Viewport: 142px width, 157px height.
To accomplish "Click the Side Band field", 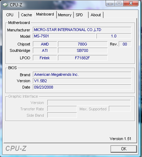I will pyautogui.click(x=62, y=115).
